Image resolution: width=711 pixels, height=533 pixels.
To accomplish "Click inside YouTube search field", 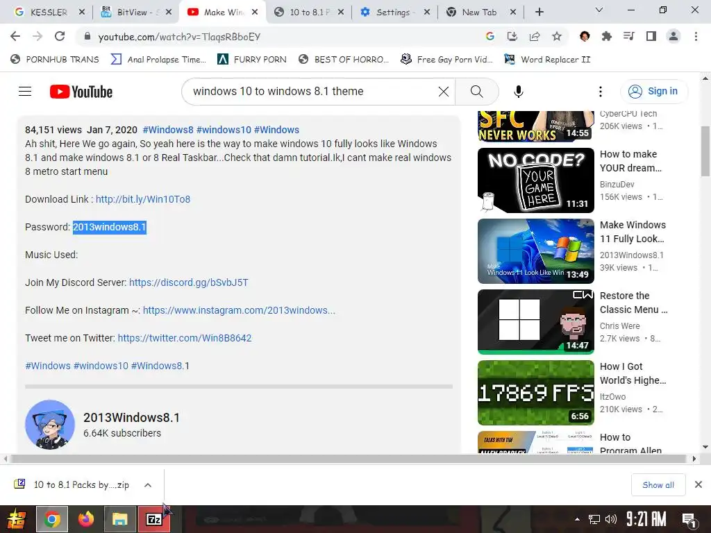I will click(x=313, y=92).
